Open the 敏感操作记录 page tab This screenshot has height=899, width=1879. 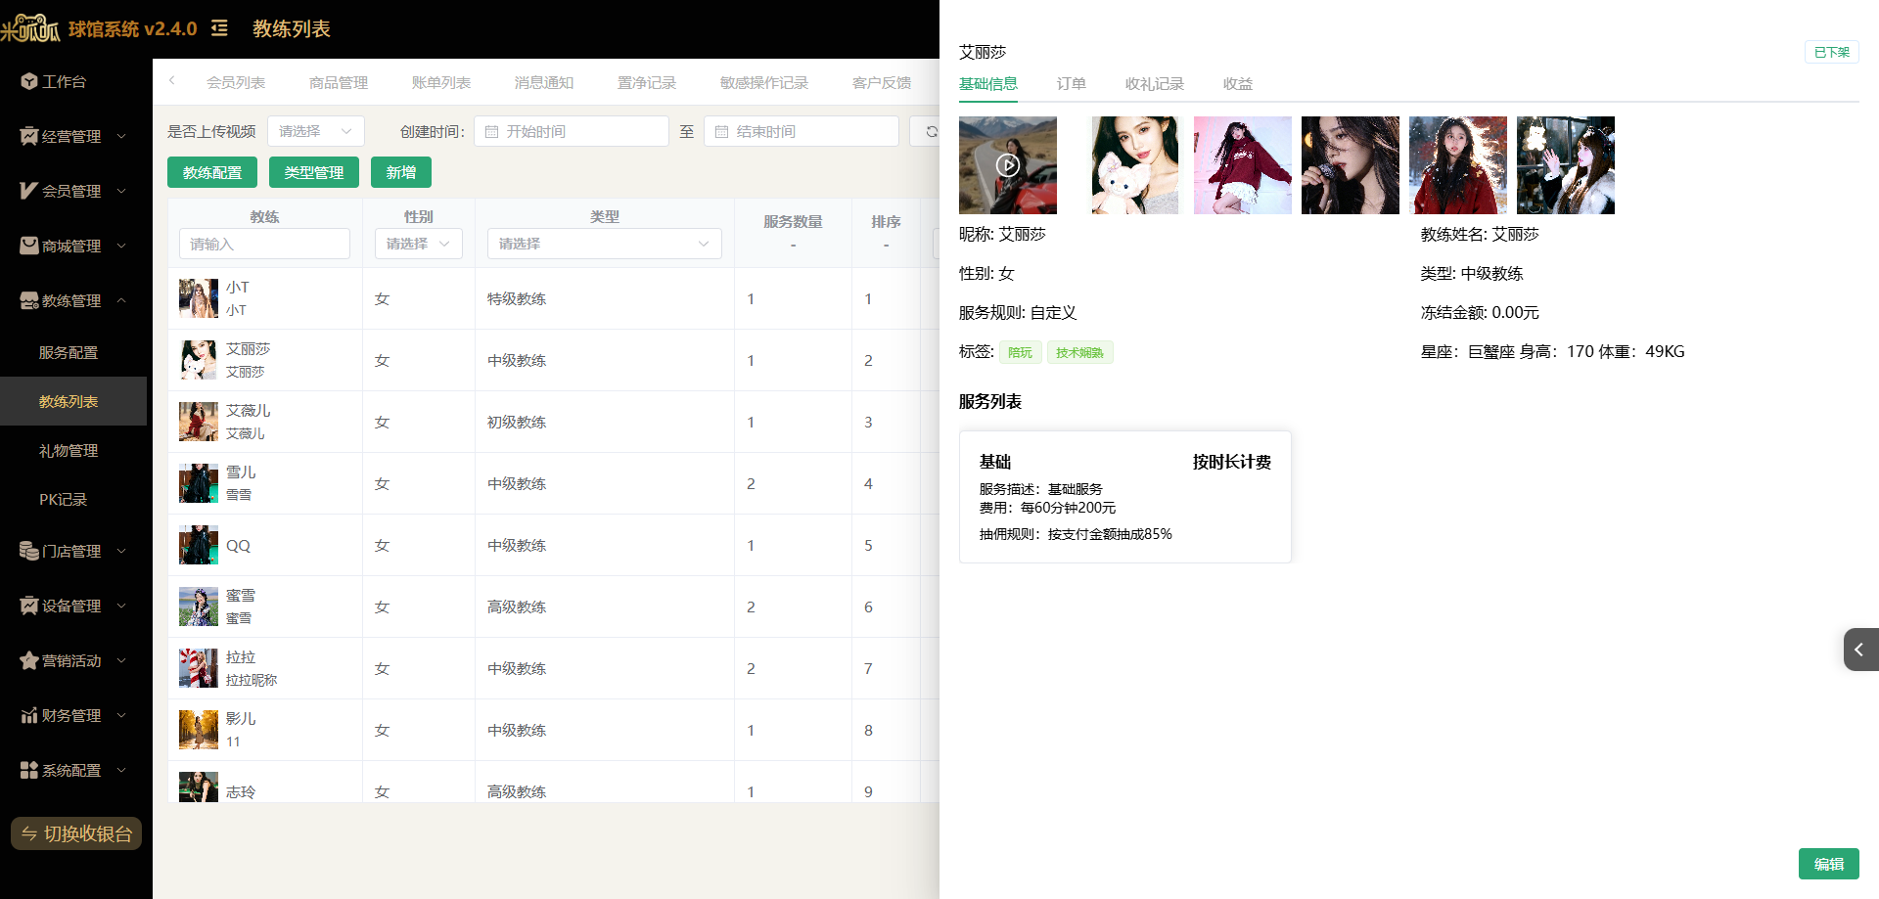tap(764, 83)
